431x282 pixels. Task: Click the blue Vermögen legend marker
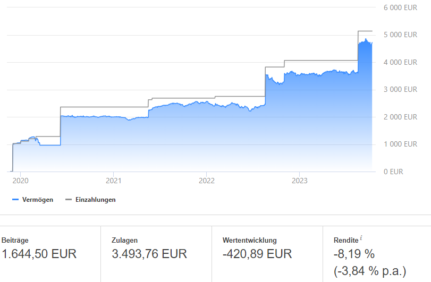click(x=15, y=200)
